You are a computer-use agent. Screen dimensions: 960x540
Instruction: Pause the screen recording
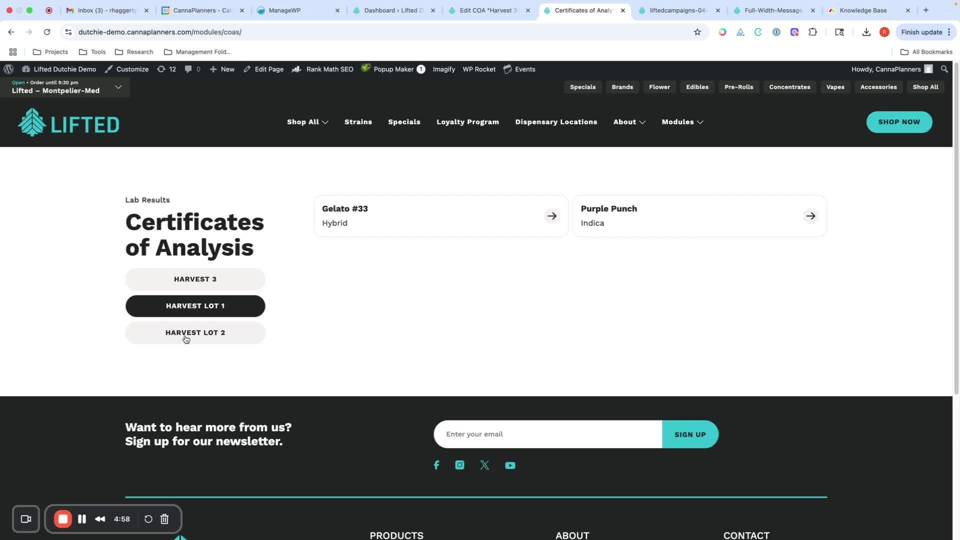(82, 519)
